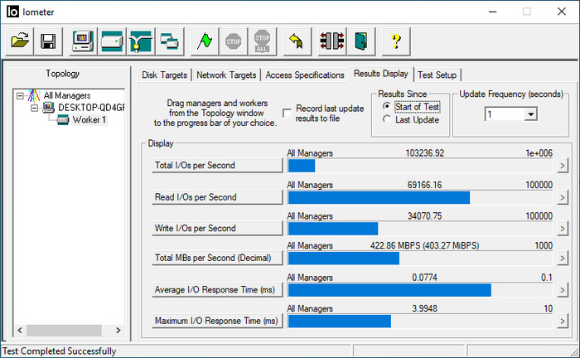The width and height of the screenshot is (580, 358).
Task: Open the Update Frequency dropdown
Action: point(530,114)
